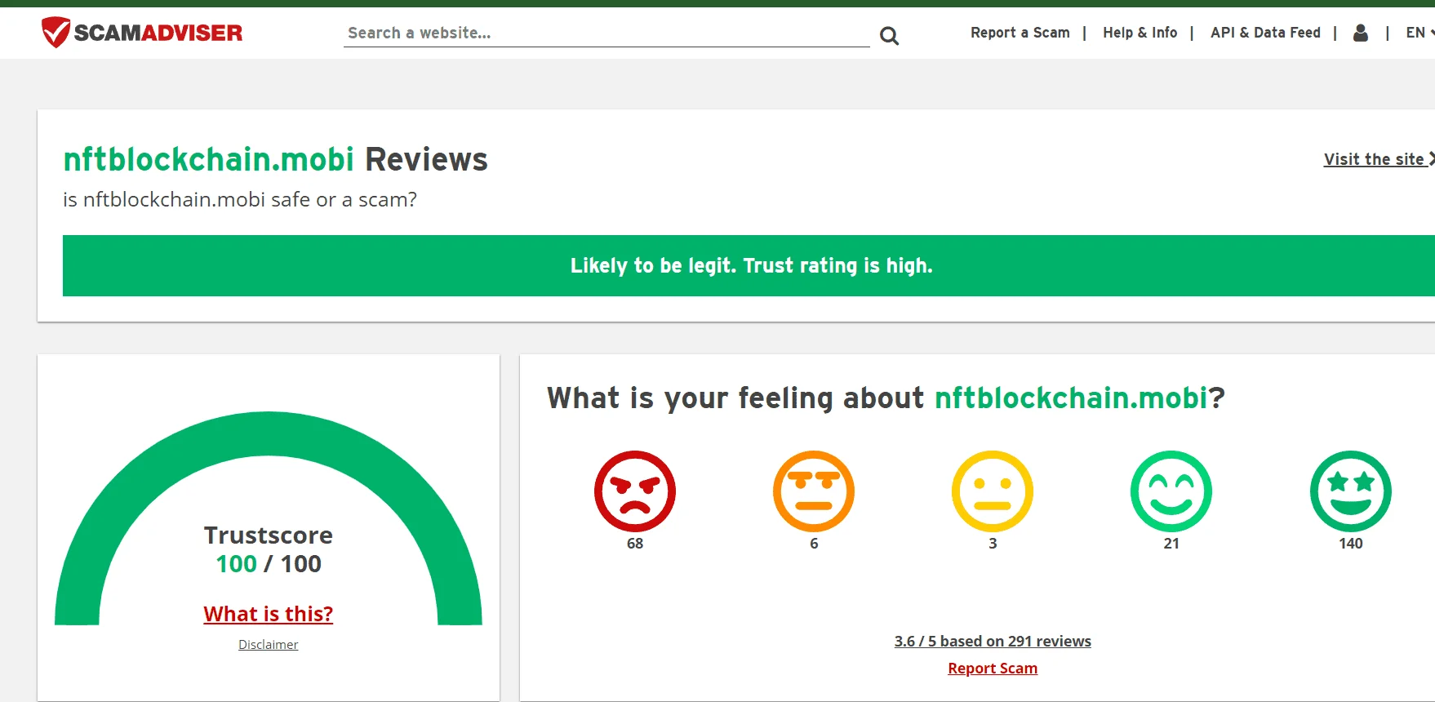Click the count 21 under smiling face
Image resolution: width=1435 pixels, height=702 pixels.
tap(1171, 544)
